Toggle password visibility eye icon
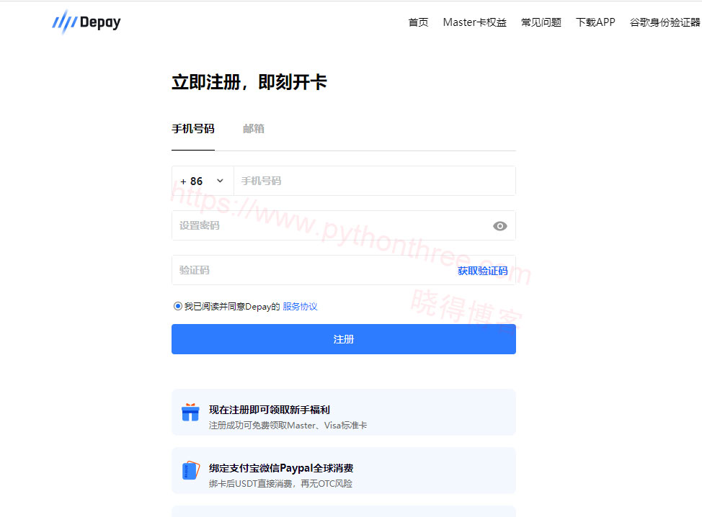 [499, 226]
